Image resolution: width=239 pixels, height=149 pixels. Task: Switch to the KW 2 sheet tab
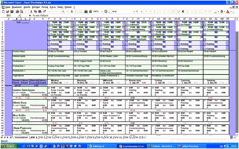pos(42,137)
